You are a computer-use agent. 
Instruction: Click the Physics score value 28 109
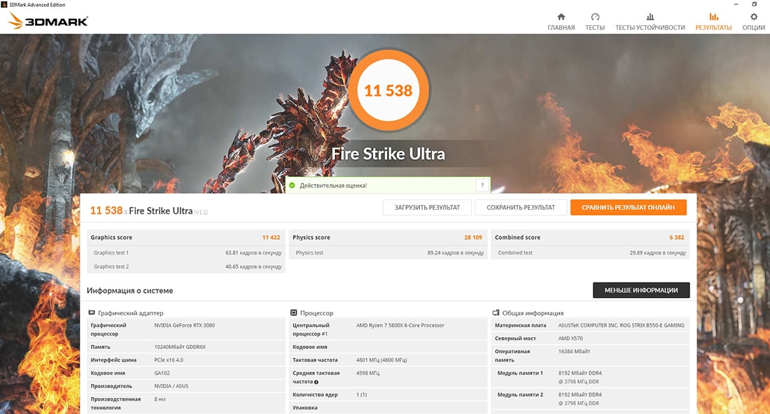coord(473,237)
